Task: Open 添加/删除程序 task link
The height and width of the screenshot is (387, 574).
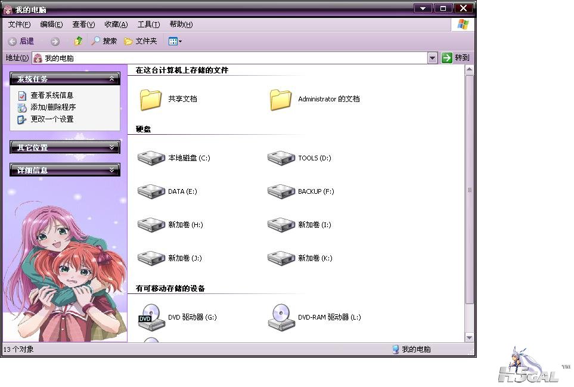Action: (x=53, y=107)
